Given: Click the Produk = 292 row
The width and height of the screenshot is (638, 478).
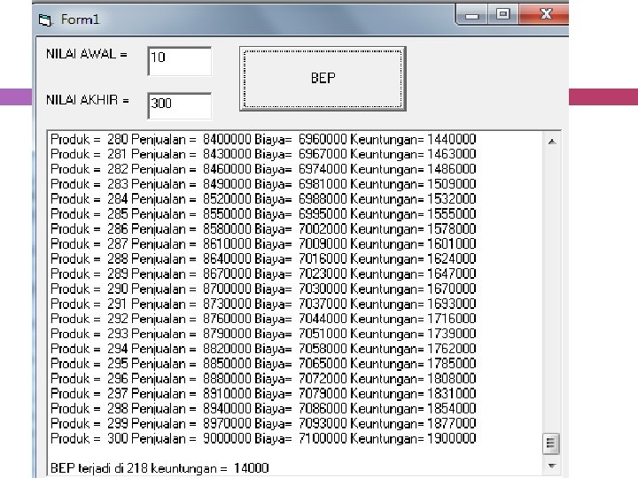Looking at the screenshot, I should [x=263, y=319].
